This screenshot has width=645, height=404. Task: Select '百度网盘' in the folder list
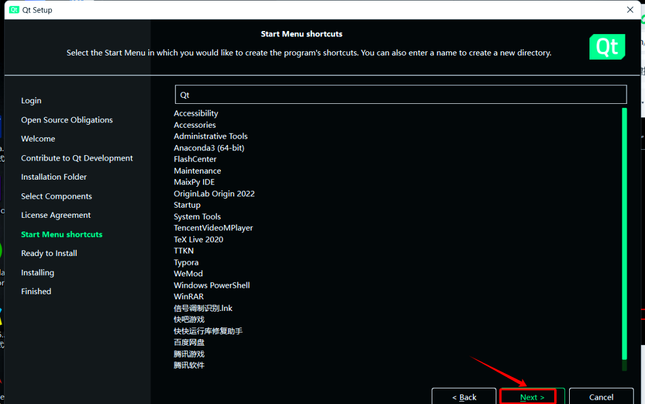pos(189,342)
